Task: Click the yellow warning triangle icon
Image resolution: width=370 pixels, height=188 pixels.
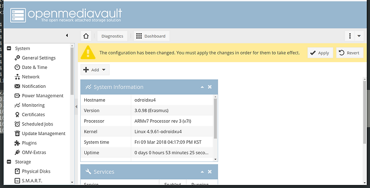Action: (88, 52)
